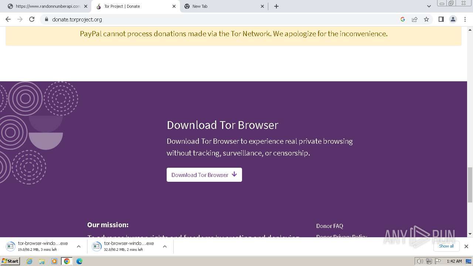Share this page via the share icon

coord(415,19)
